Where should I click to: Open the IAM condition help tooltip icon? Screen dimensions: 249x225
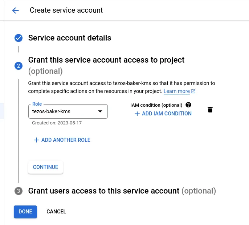188,105
